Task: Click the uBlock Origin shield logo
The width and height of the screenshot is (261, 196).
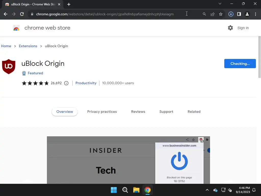Action: (x=9, y=67)
